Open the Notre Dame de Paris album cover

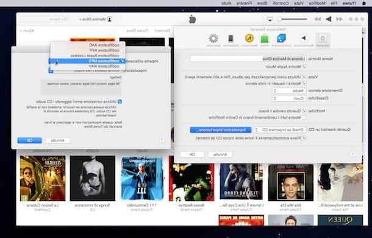click(x=241, y=220)
